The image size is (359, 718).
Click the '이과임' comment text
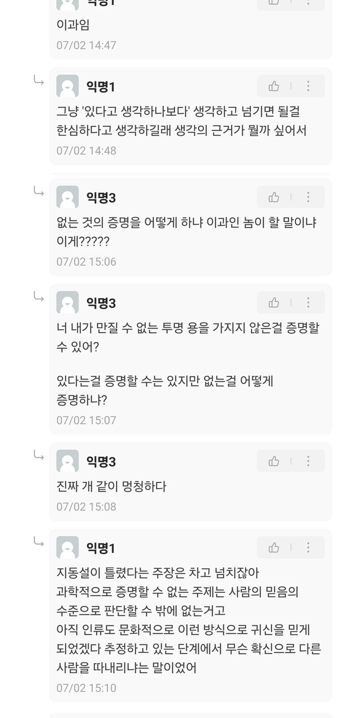pos(73,25)
